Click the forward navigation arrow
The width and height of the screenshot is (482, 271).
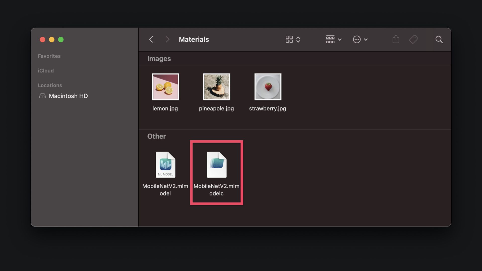pyautogui.click(x=167, y=39)
